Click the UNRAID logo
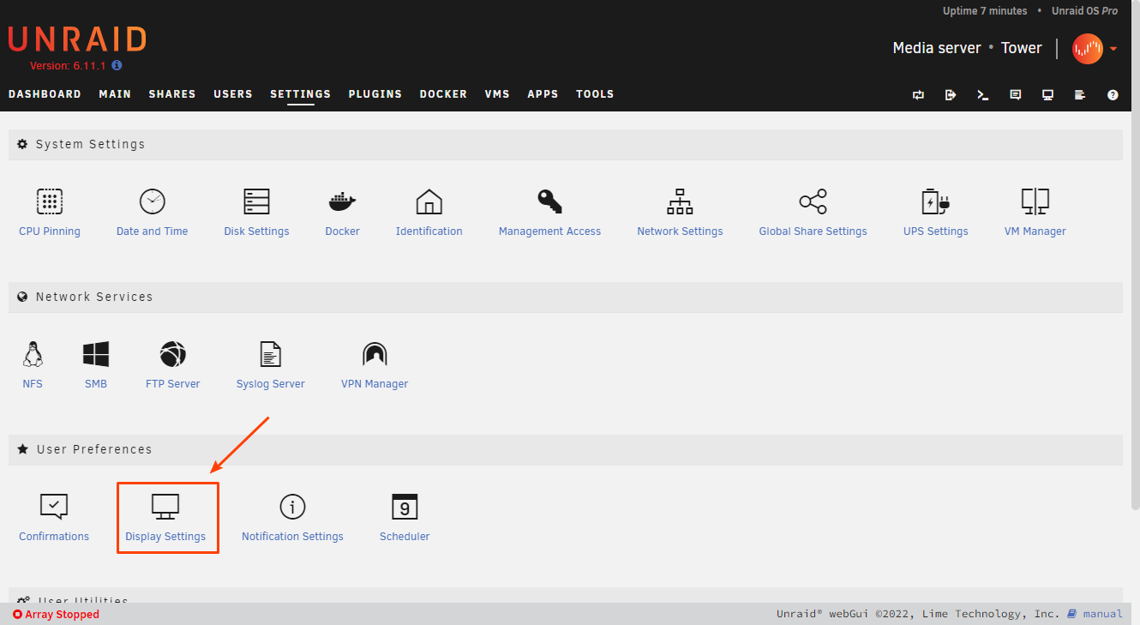Screen dimensions: 1140x625 coord(77,39)
